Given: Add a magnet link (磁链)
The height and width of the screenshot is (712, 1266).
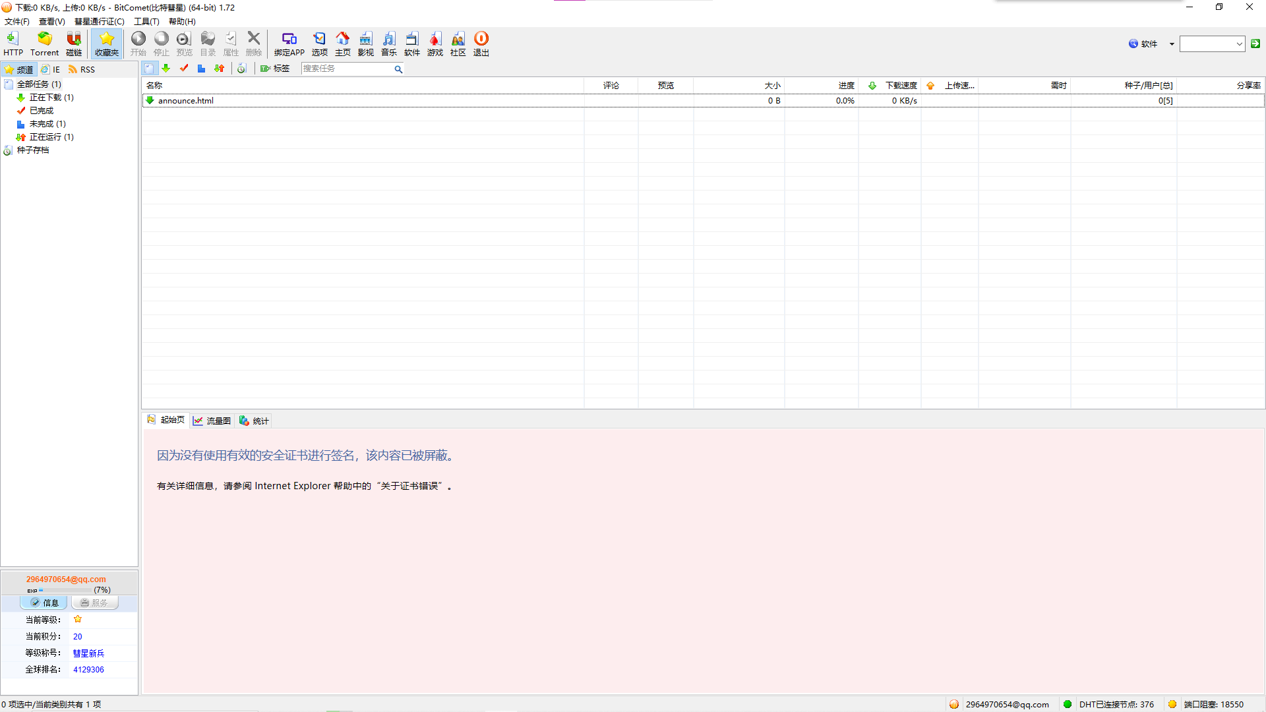Looking at the screenshot, I should click(x=74, y=44).
